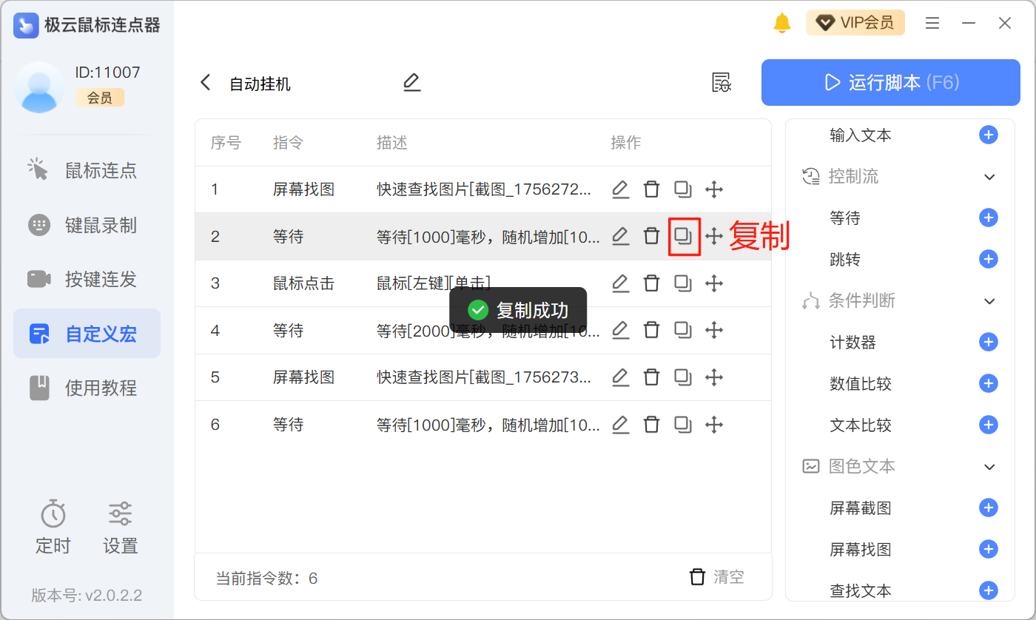Open the script log icon left of 运行脚本
Screen dimensions: 1036x620
(x=721, y=83)
